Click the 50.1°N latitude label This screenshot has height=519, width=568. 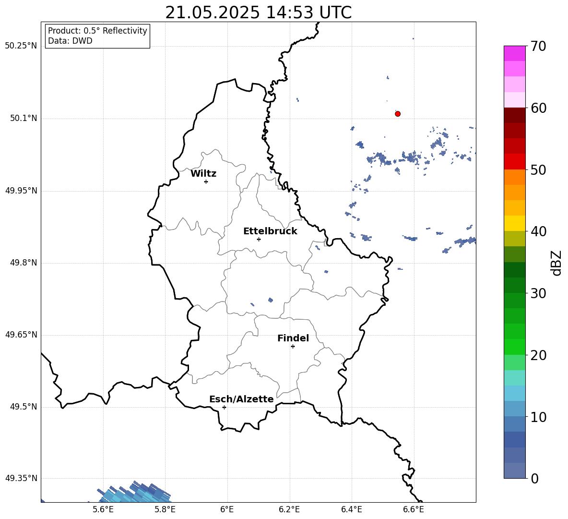point(24,119)
